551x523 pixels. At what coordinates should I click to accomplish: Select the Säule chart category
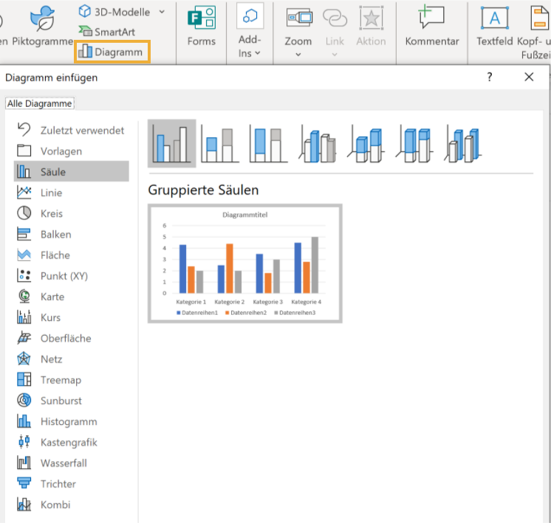[x=71, y=172]
